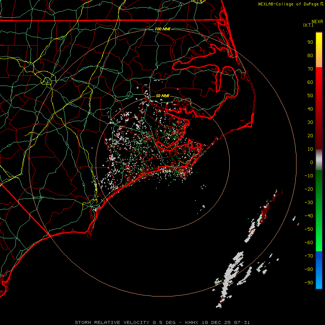Viewport: 325px width, 325px height.
Task: Click the 90 knot scale label
Action: [310, 42]
